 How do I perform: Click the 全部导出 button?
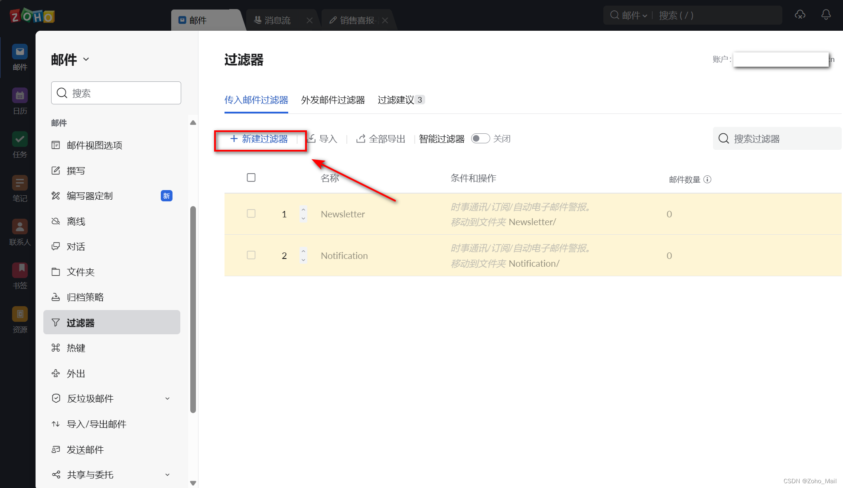tap(381, 139)
